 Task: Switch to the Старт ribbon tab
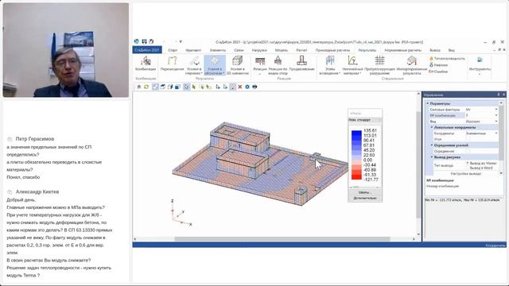(x=173, y=50)
